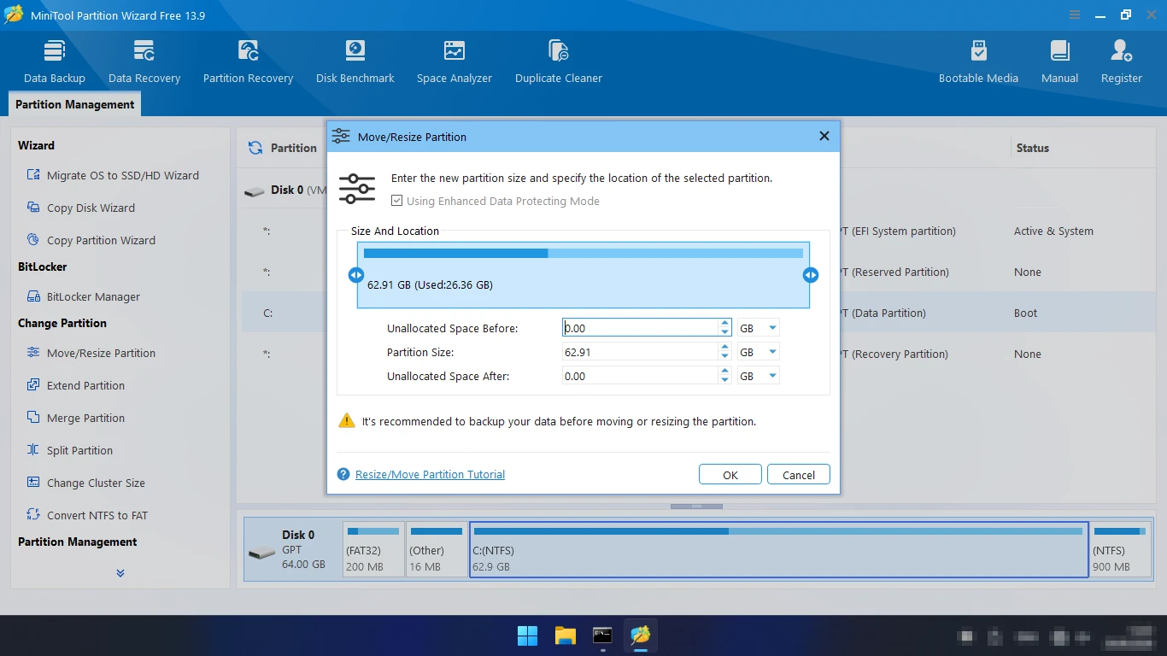Open unit dropdown for Unallocated Space Before
The height and width of the screenshot is (656, 1167).
coord(772,328)
